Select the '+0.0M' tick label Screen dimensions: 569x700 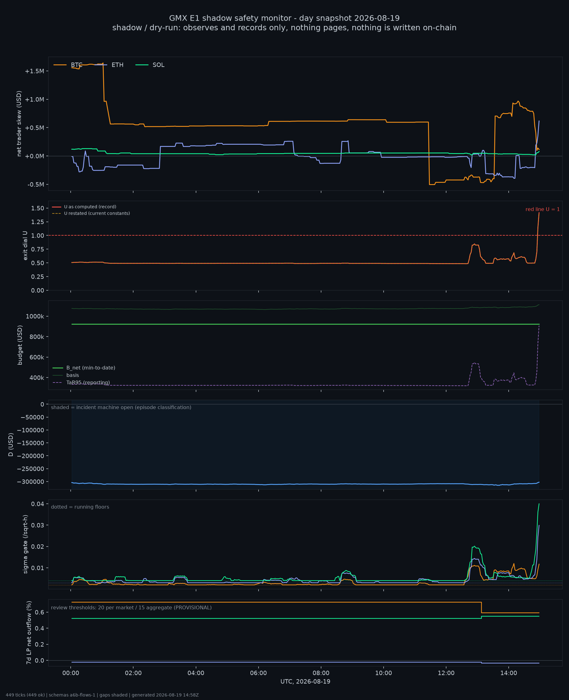point(34,156)
